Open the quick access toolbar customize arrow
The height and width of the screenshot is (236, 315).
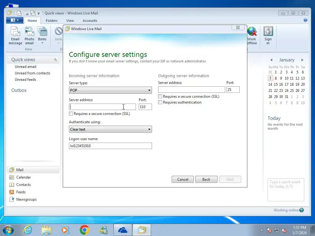point(38,14)
